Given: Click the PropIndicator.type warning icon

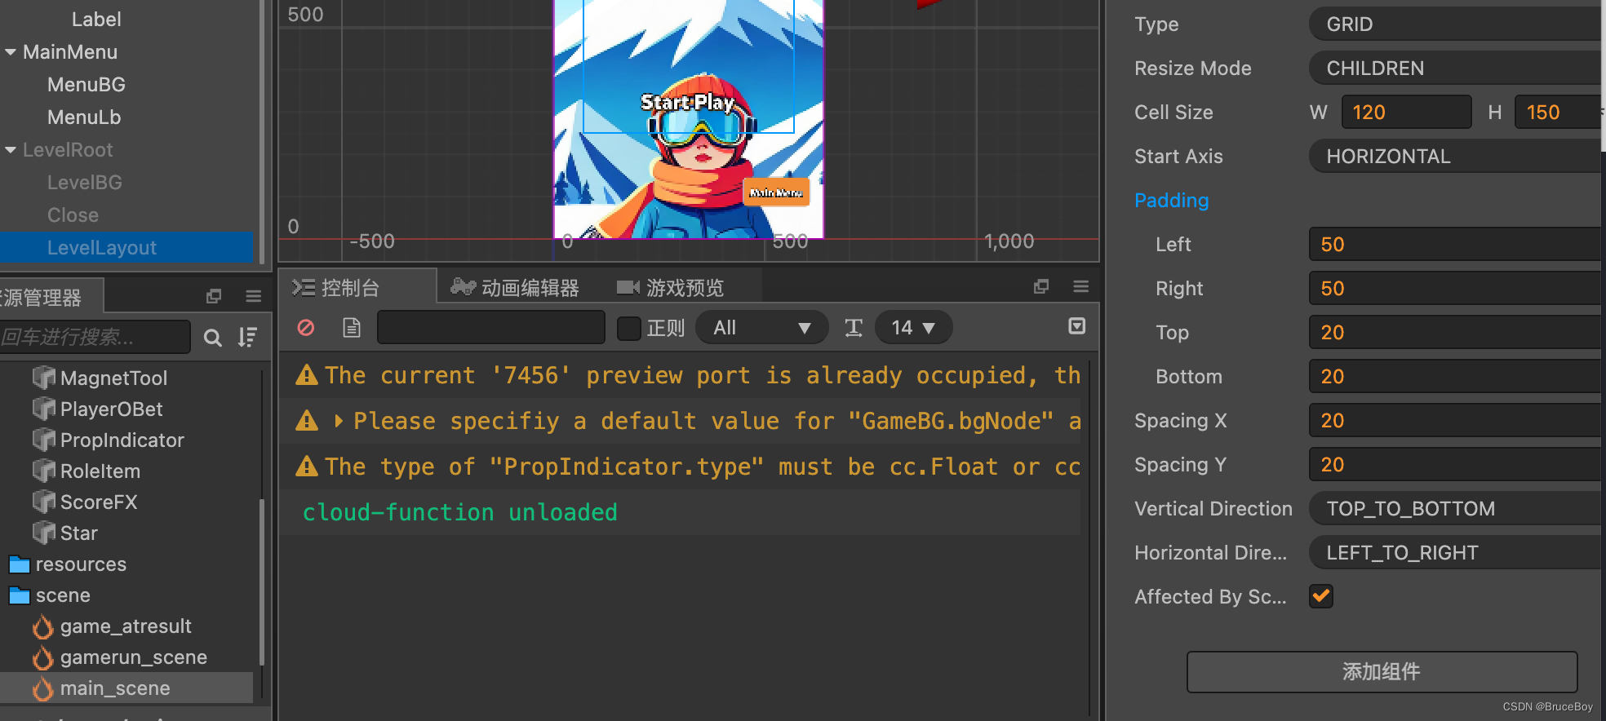Looking at the screenshot, I should point(307,467).
